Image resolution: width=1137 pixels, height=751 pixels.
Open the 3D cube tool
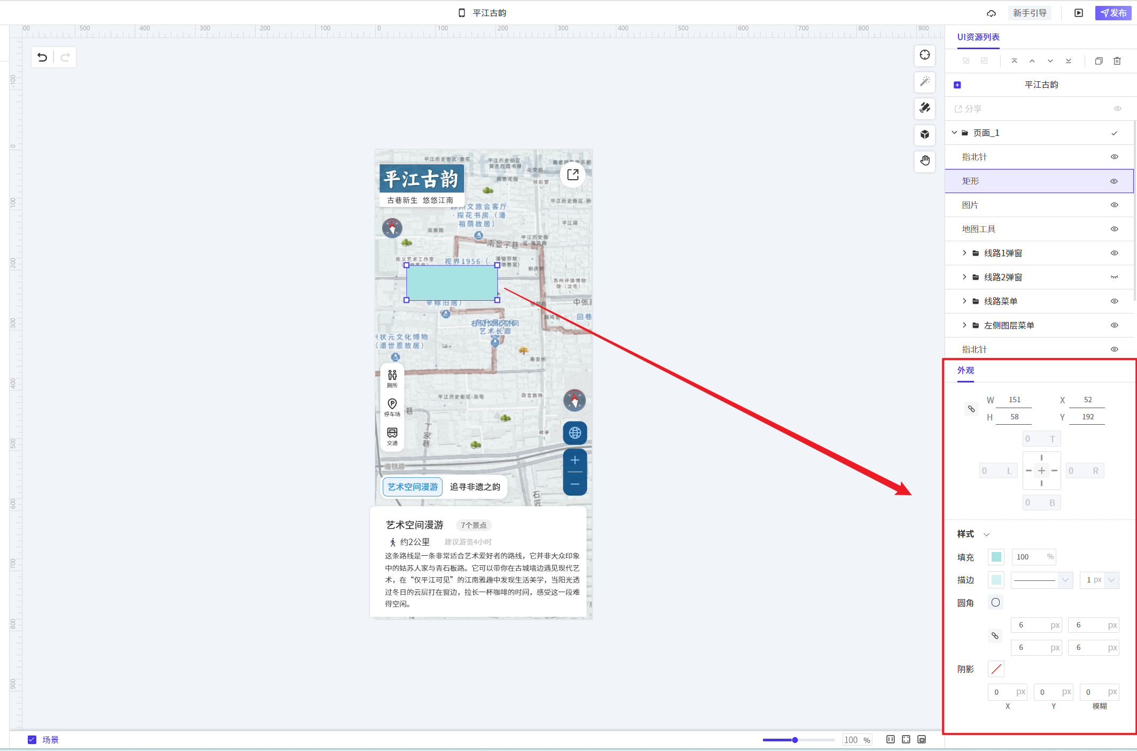(x=925, y=134)
